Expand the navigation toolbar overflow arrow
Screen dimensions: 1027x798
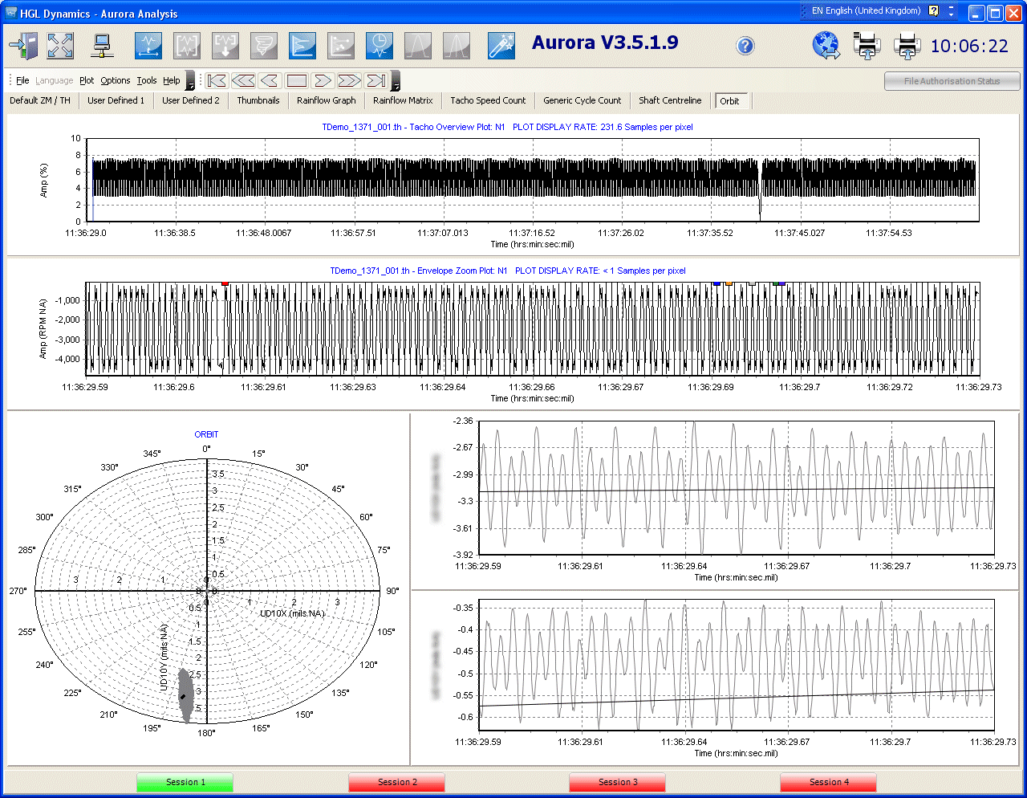click(x=395, y=81)
